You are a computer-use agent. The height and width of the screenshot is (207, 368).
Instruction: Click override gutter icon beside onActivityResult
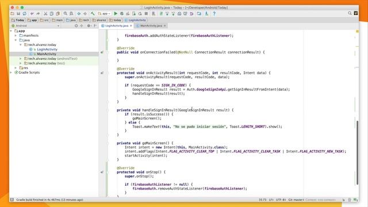(x=102, y=73)
